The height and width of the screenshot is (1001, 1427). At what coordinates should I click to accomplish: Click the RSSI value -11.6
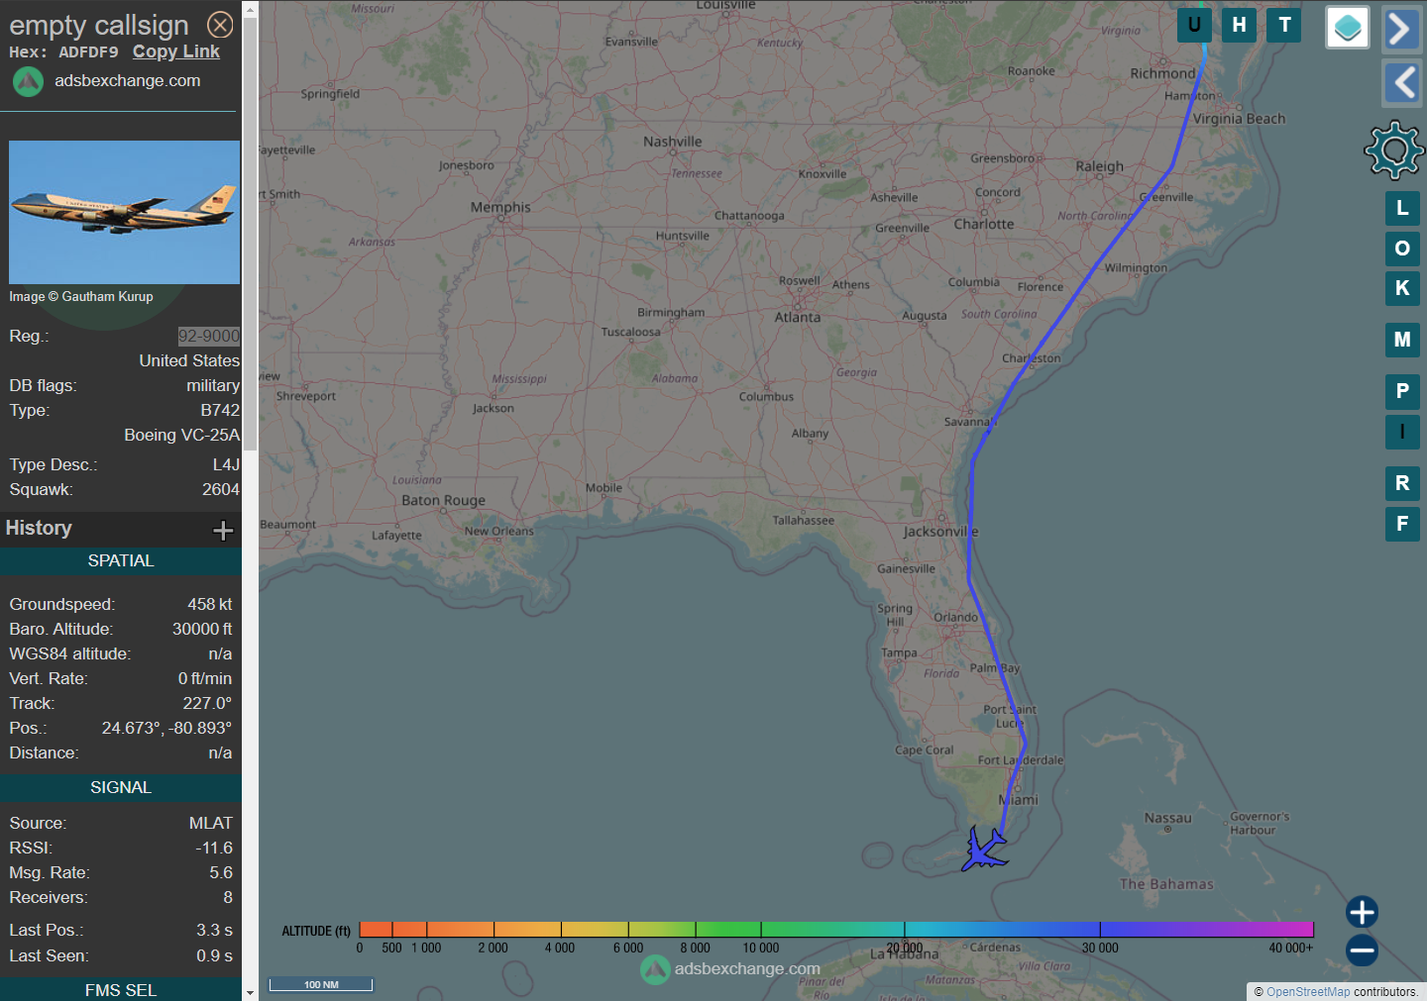(214, 849)
